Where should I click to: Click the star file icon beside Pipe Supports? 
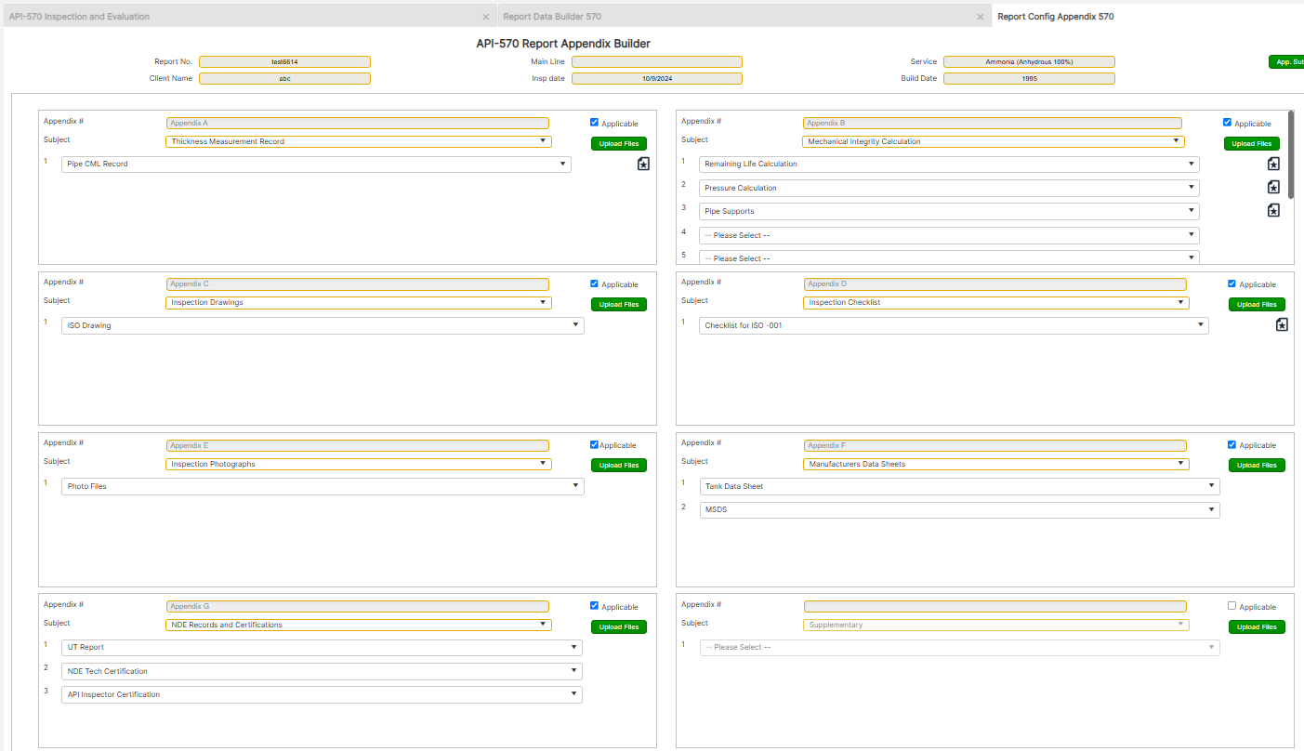(1273, 210)
